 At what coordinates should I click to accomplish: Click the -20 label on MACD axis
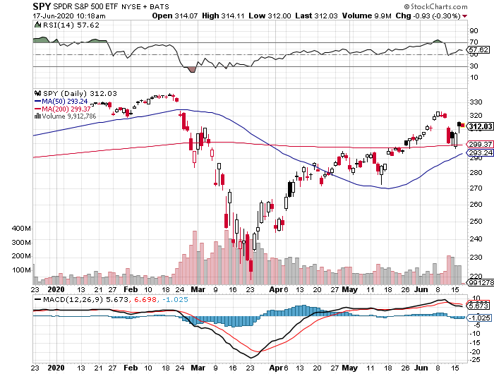tap(475, 351)
